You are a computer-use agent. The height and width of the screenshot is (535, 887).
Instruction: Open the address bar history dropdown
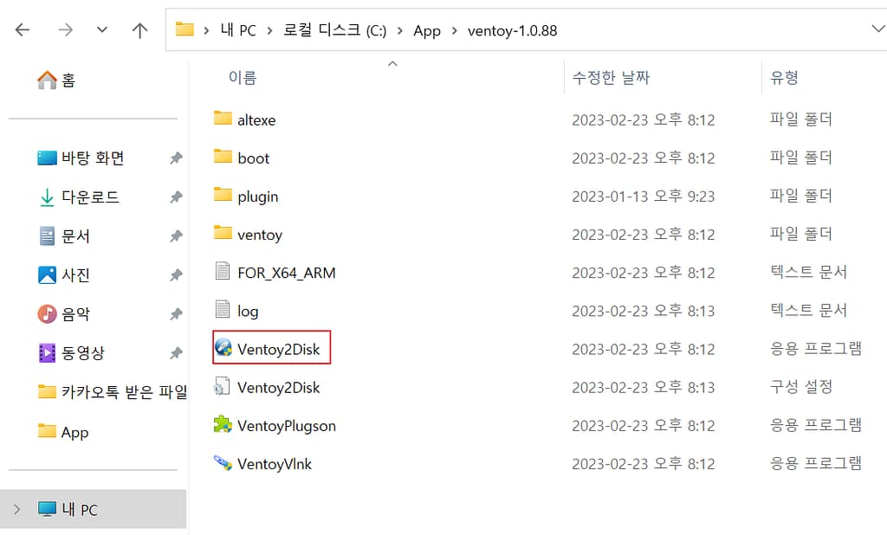click(877, 30)
